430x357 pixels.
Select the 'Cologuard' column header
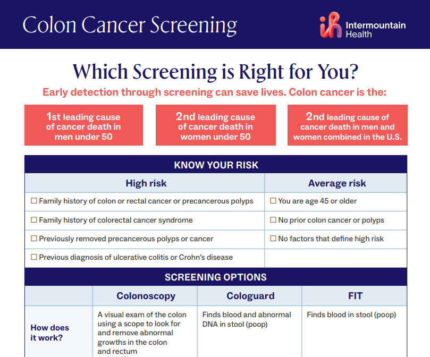pos(250,296)
